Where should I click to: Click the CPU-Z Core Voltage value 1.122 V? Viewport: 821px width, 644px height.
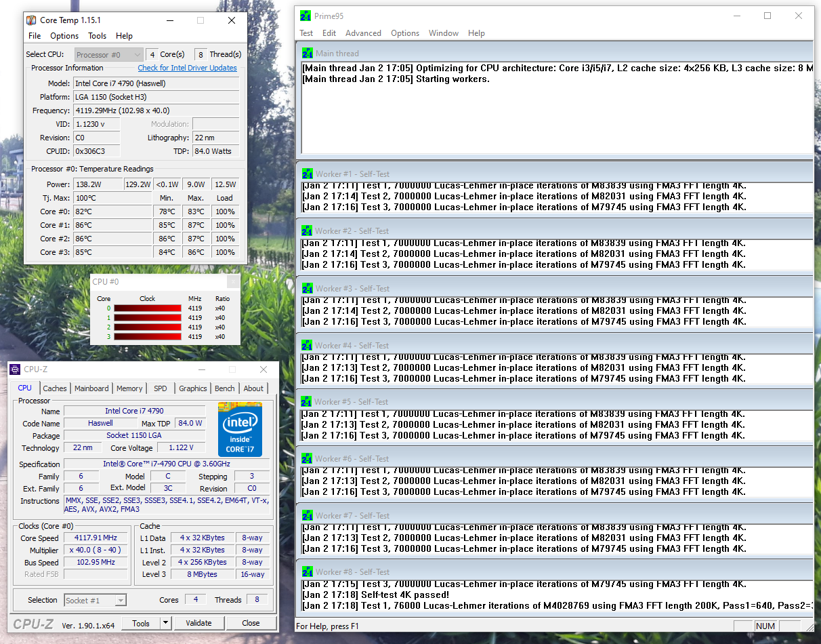coord(181,447)
